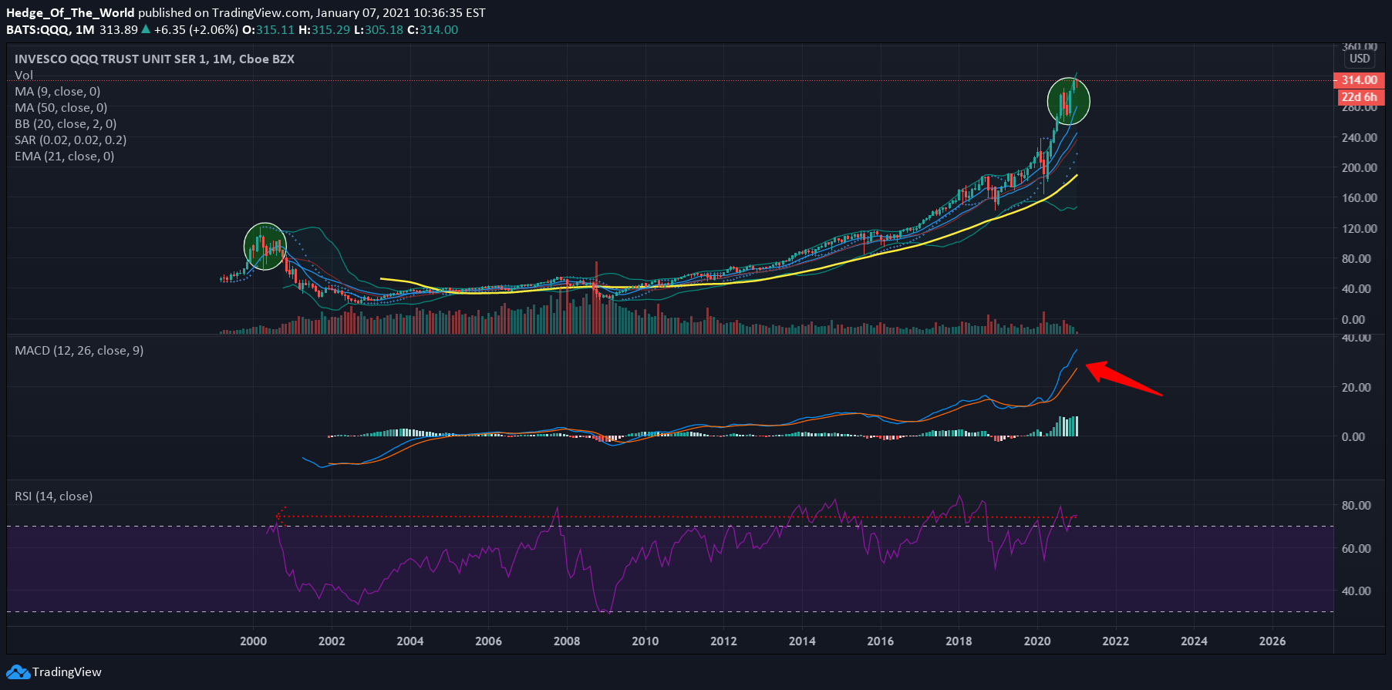The image size is (1392, 690).
Task: Click the 240.00 price axis label
Action: click(x=1360, y=137)
